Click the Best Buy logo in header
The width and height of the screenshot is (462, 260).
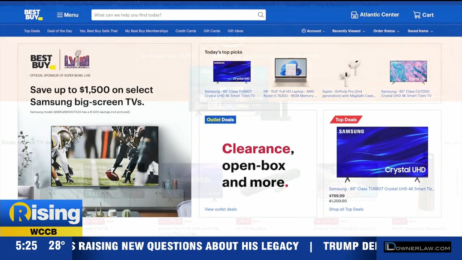pyautogui.click(x=33, y=15)
